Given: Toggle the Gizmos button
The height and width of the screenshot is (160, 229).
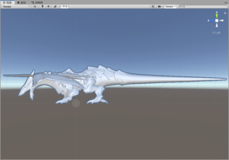Looking at the screenshot, I should pyautogui.click(x=169, y=7).
